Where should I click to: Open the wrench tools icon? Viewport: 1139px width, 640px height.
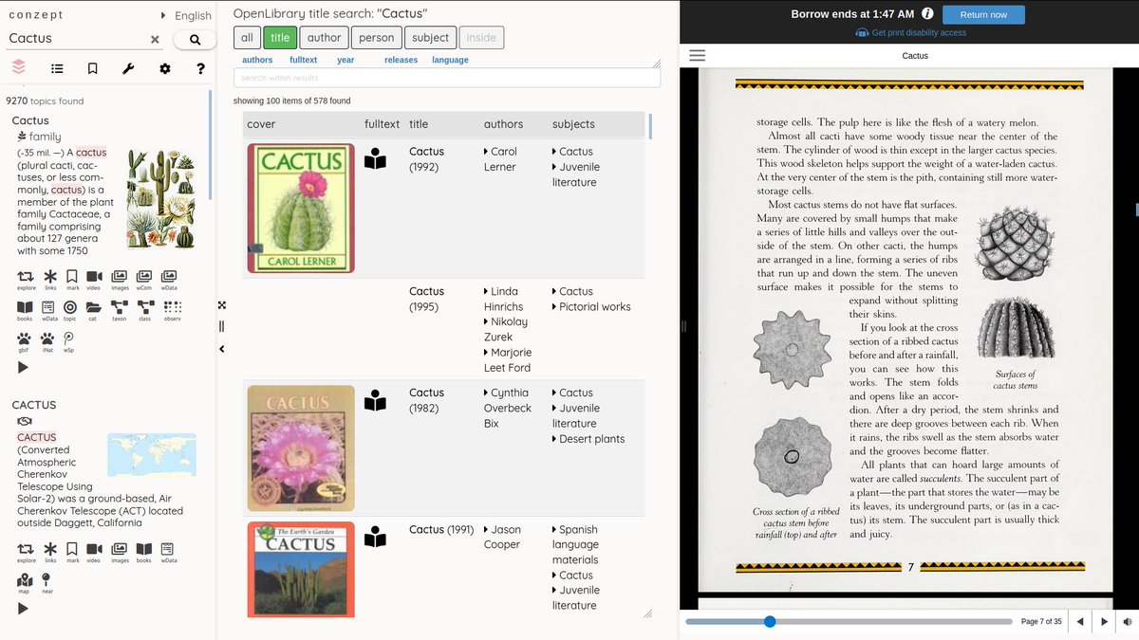pos(128,68)
